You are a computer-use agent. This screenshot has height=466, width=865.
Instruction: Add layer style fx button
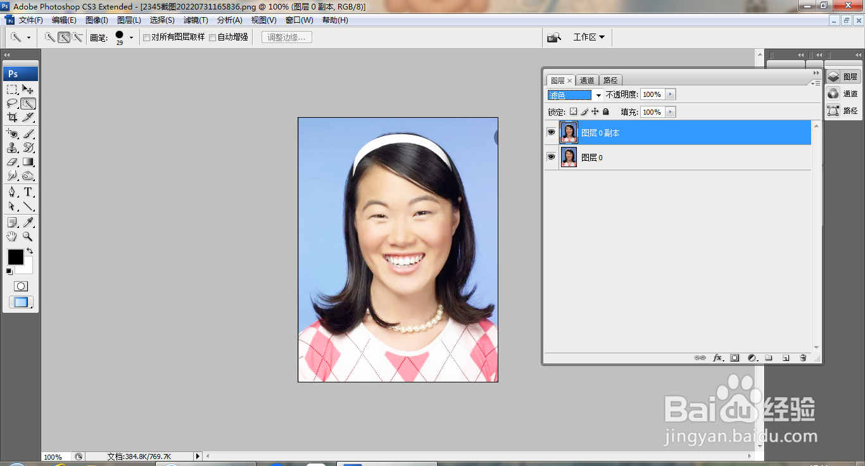tap(717, 358)
